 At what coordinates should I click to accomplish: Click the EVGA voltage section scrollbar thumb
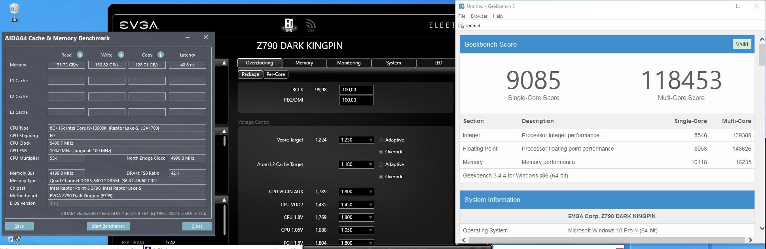224,141
